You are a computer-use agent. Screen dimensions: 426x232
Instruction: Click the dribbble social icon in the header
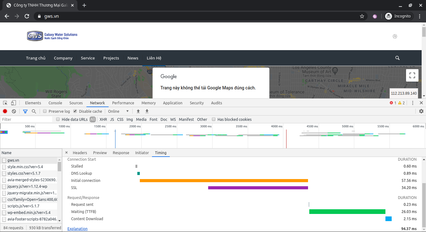395,36
